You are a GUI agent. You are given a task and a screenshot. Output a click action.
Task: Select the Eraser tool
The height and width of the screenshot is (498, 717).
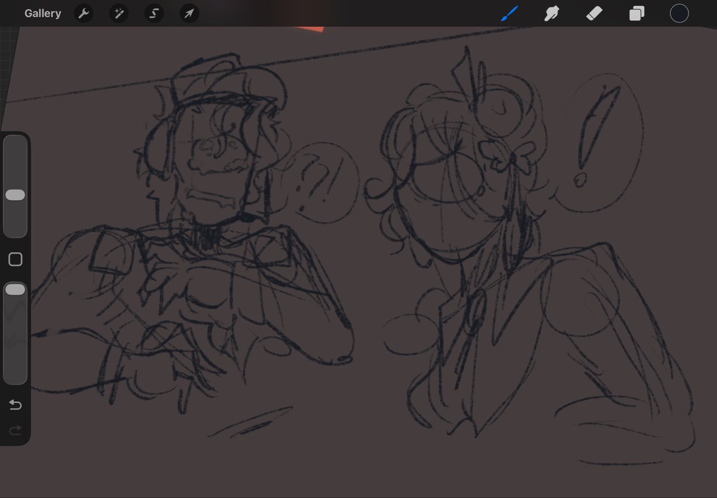(x=594, y=13)
